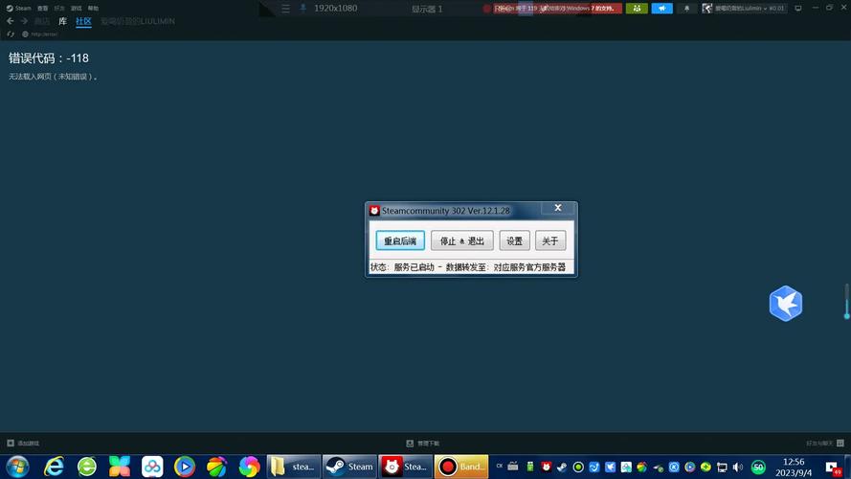Switch to the Steamcommunity 302 taskbar button

(406, 467)
